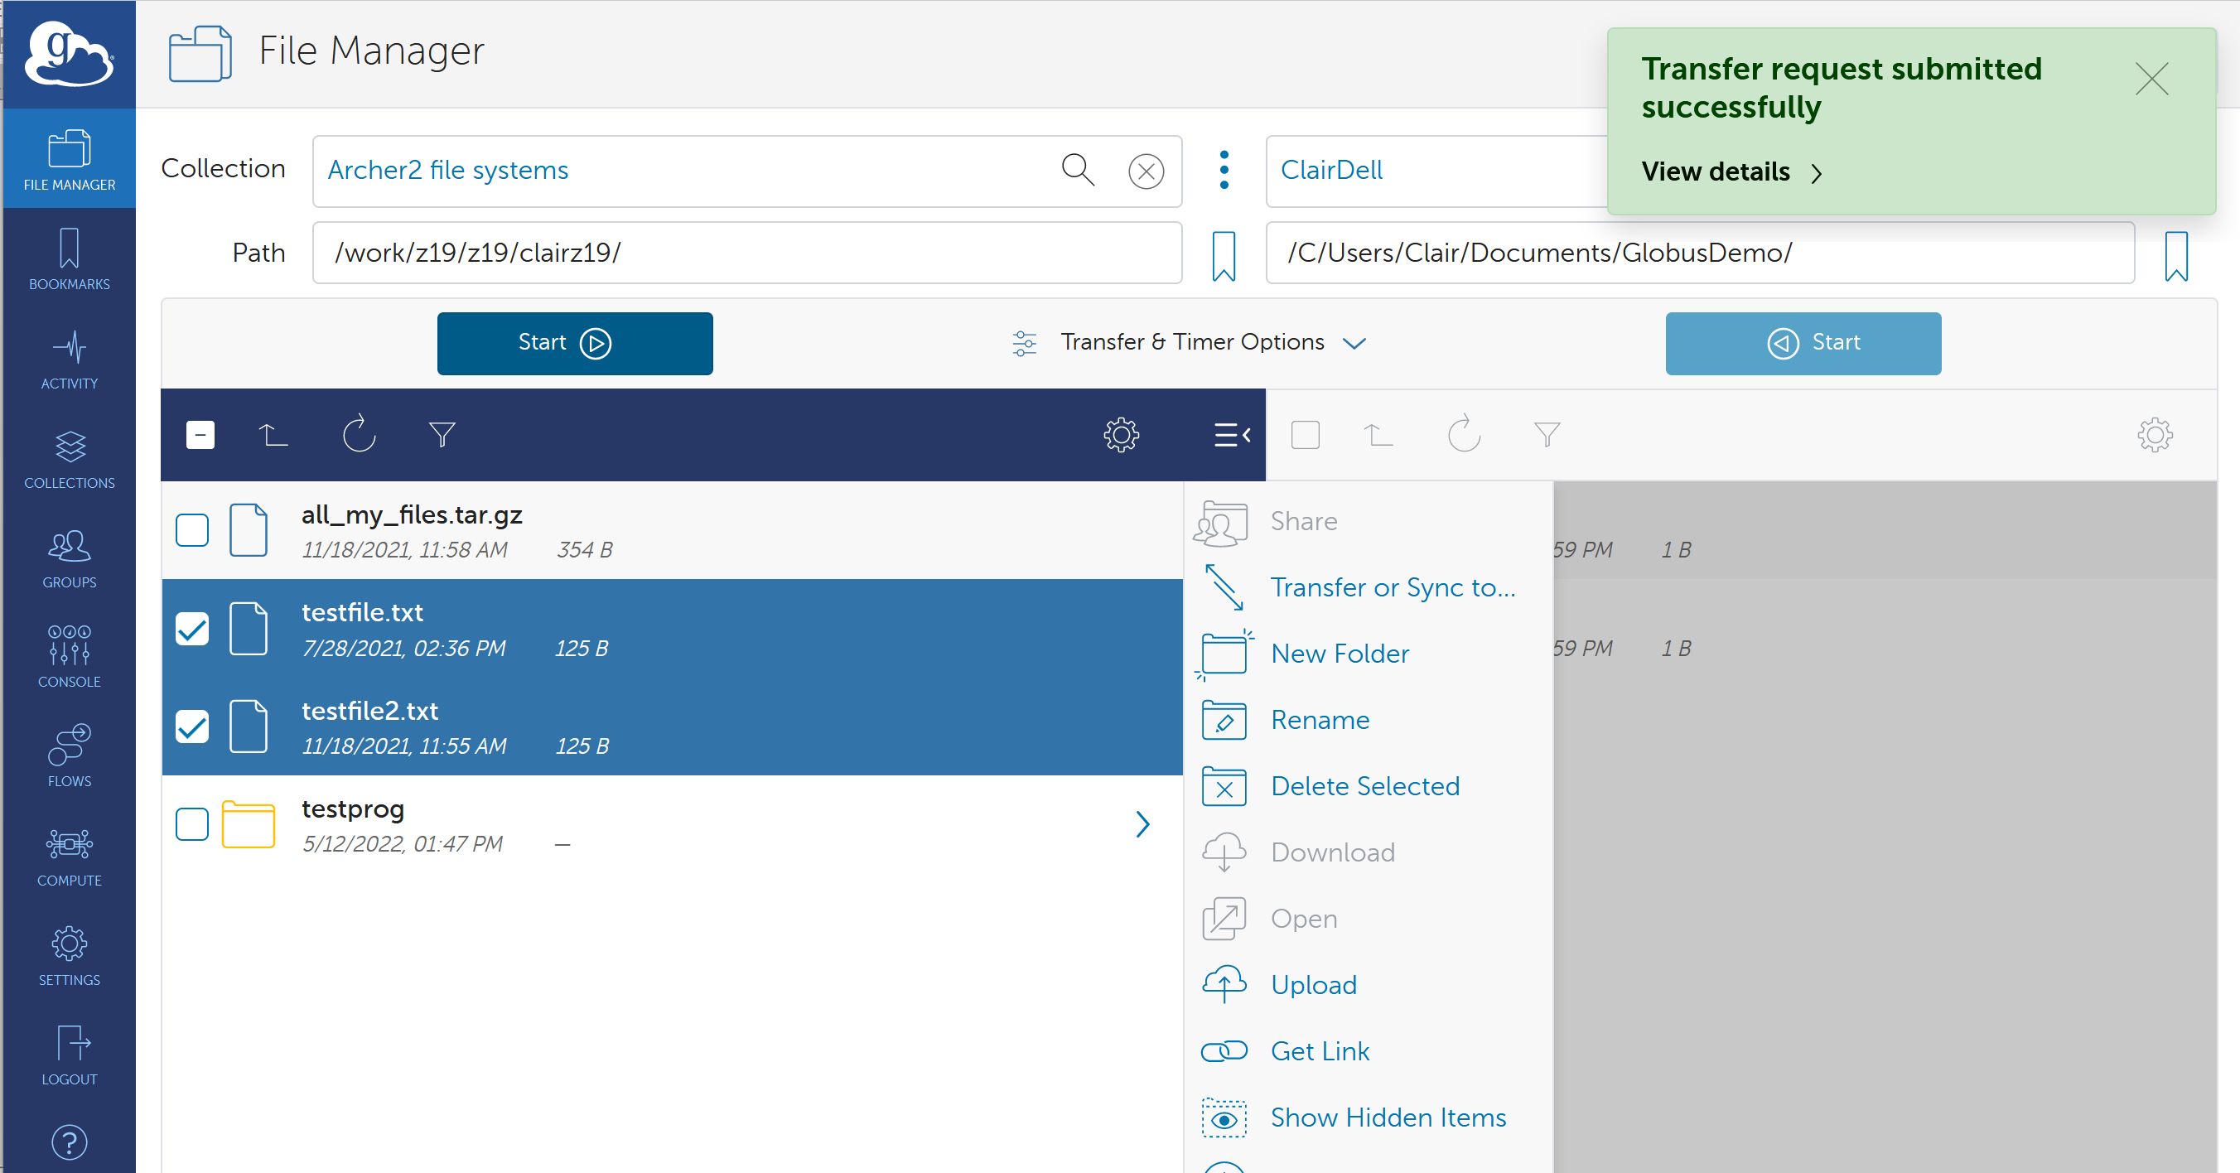Expand Transfer & Timer Options
Image resolution: width=2240 pixels, height=1173 pixels.
tap(1191, 343)
